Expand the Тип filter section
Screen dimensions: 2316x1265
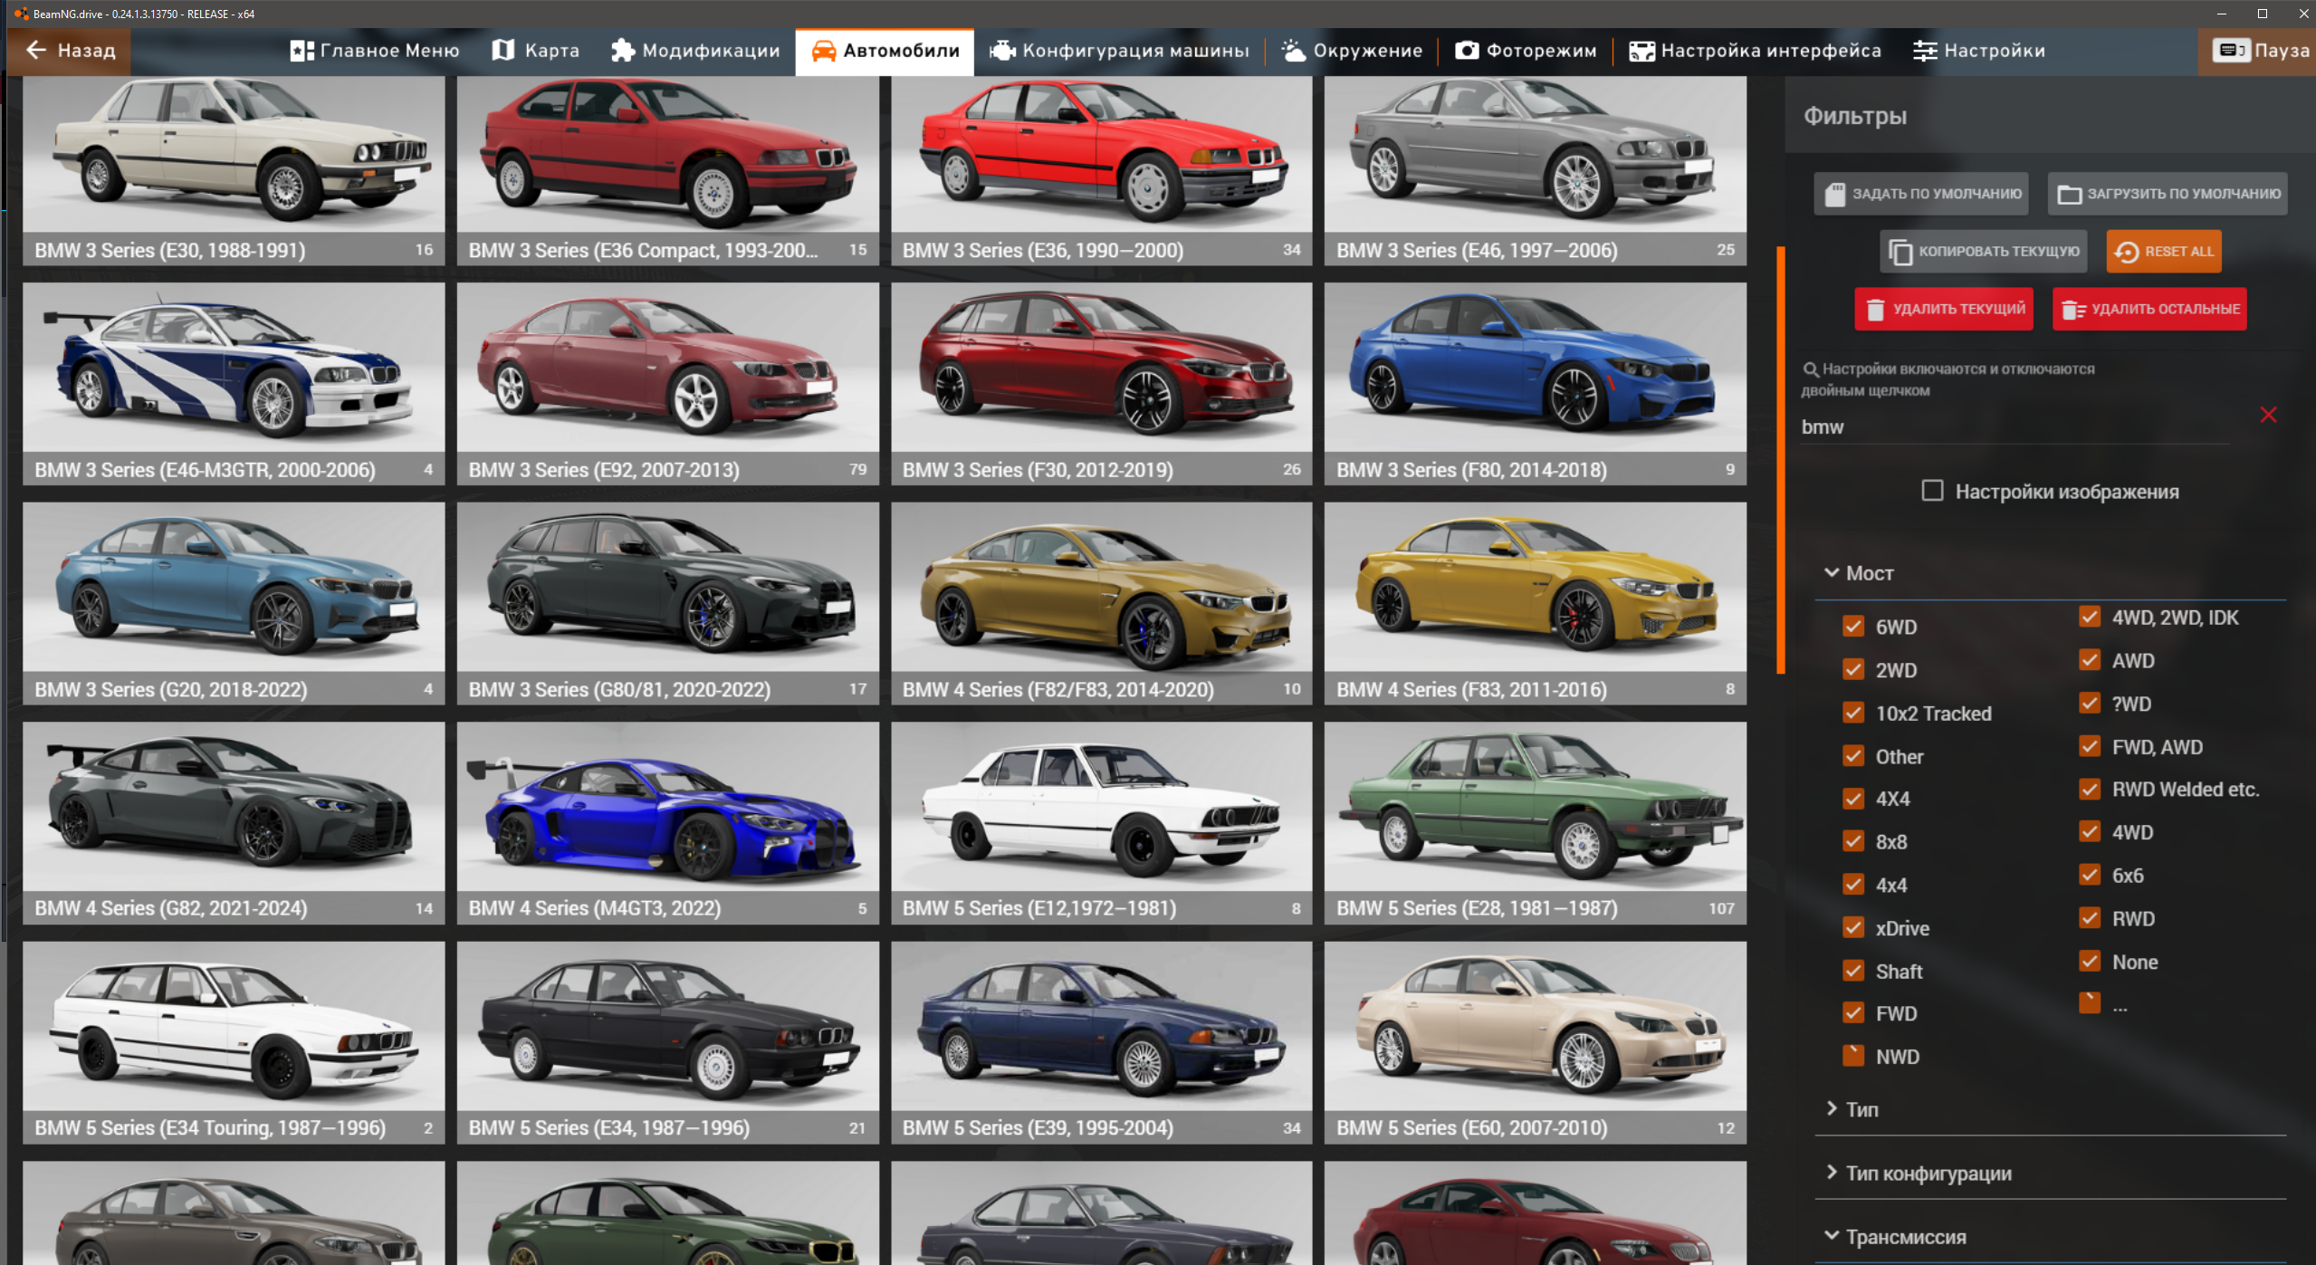(x=2050, y=1109)
